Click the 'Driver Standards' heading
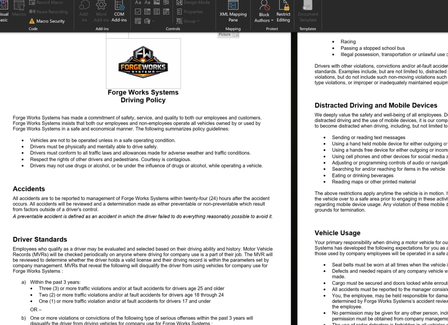The width and height of the screenshot is (448, 325). click(x=40, y=239)
